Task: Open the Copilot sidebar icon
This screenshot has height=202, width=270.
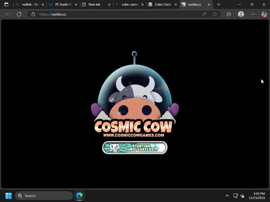Action: tap(264, 14)
